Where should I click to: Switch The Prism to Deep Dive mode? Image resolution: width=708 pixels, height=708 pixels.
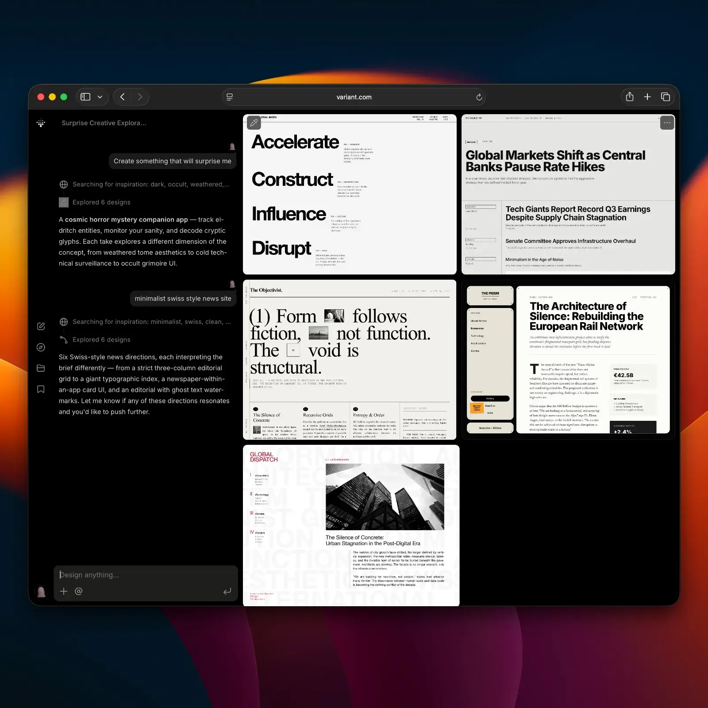[490, 406]
